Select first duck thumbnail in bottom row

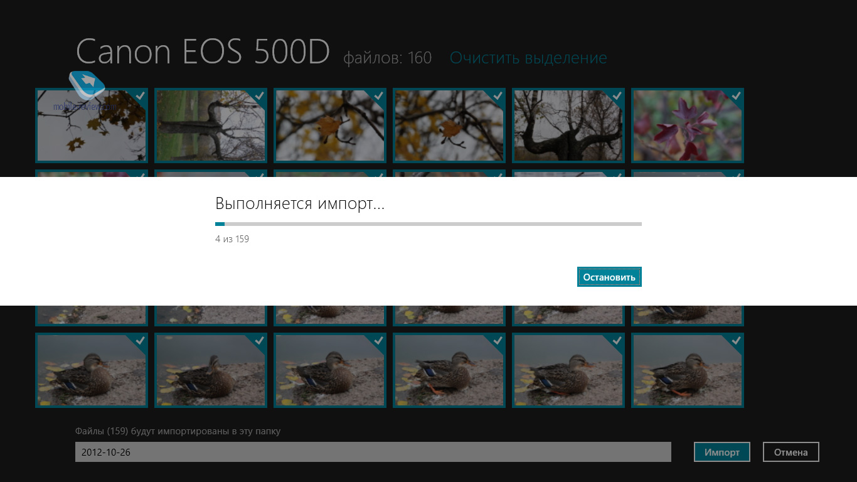click(x=92, y=370)
